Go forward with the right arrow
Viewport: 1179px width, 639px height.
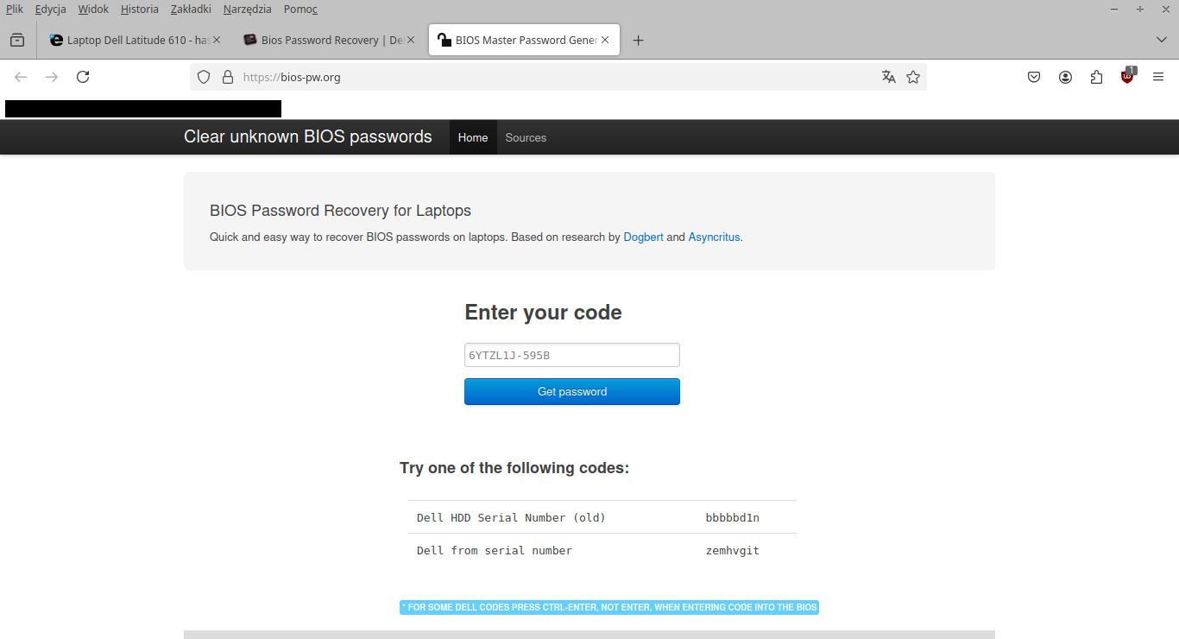52,77
